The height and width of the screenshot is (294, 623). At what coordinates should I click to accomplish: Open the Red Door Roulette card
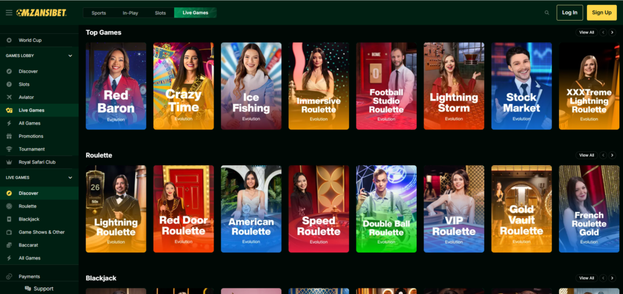184,209
